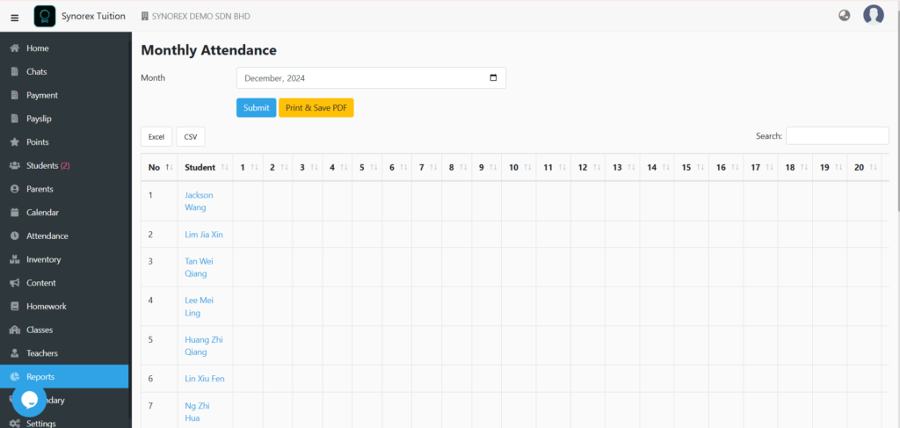Click the Settings gears icon
The image size is (900, 428).
coord(16,424)
